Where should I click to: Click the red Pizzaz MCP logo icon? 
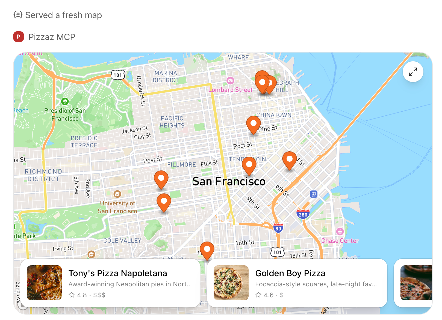[19, 37]
